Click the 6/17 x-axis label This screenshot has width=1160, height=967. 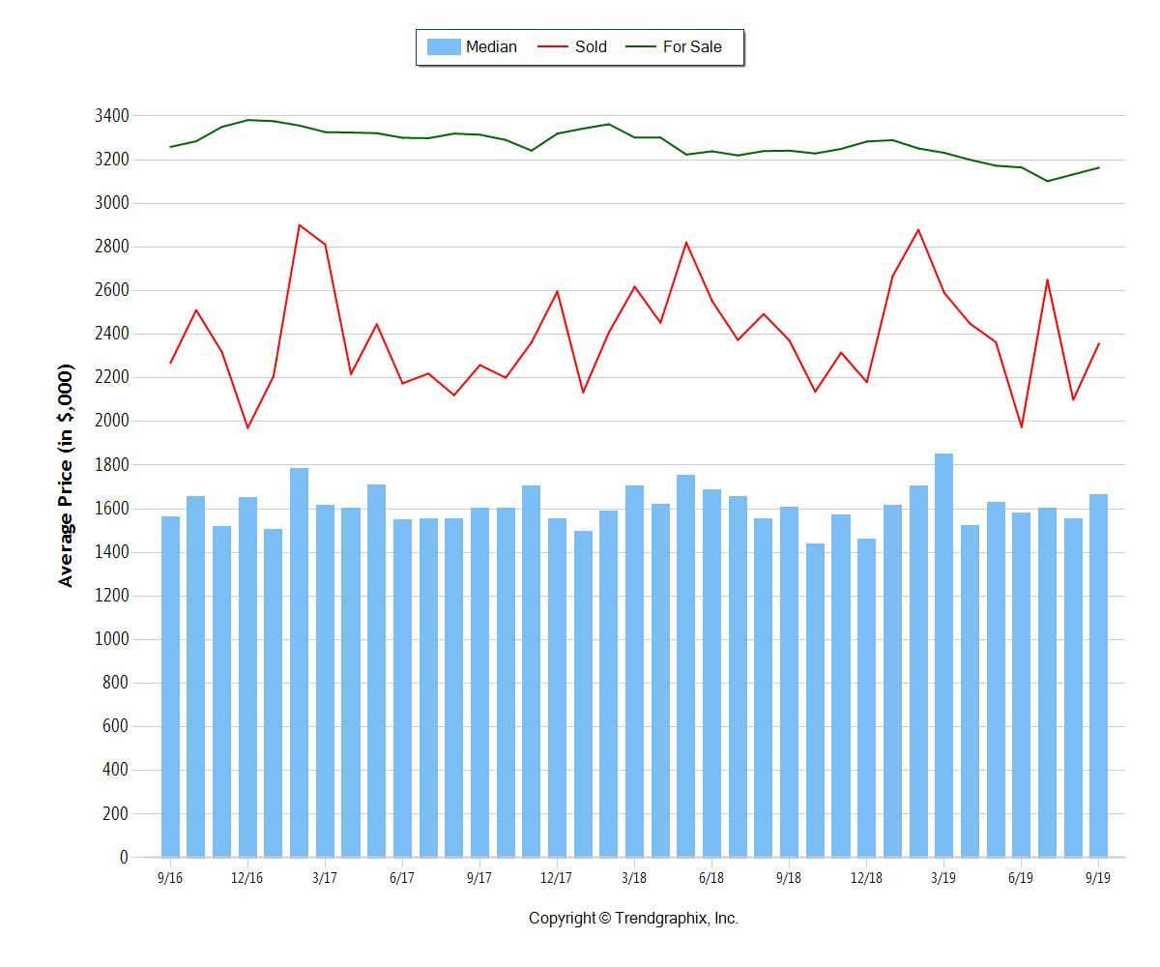point(402,877)
